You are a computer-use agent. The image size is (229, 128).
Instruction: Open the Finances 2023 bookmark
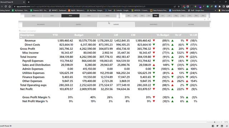pos(38,10)
